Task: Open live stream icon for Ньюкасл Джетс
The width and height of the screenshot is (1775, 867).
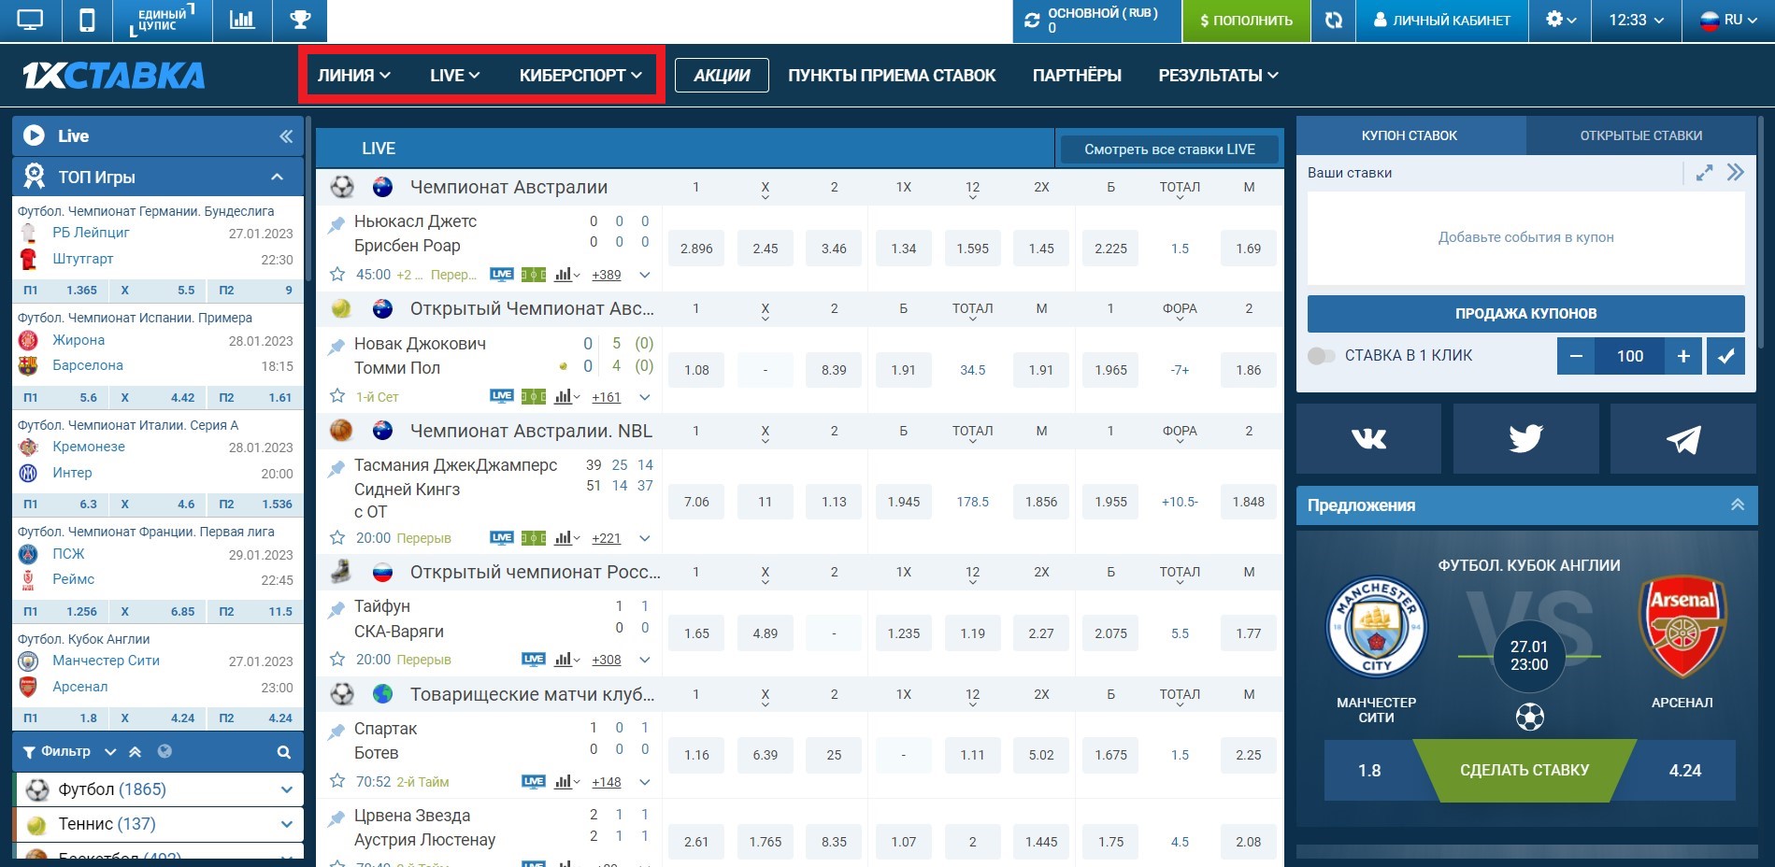Action: 502,275
